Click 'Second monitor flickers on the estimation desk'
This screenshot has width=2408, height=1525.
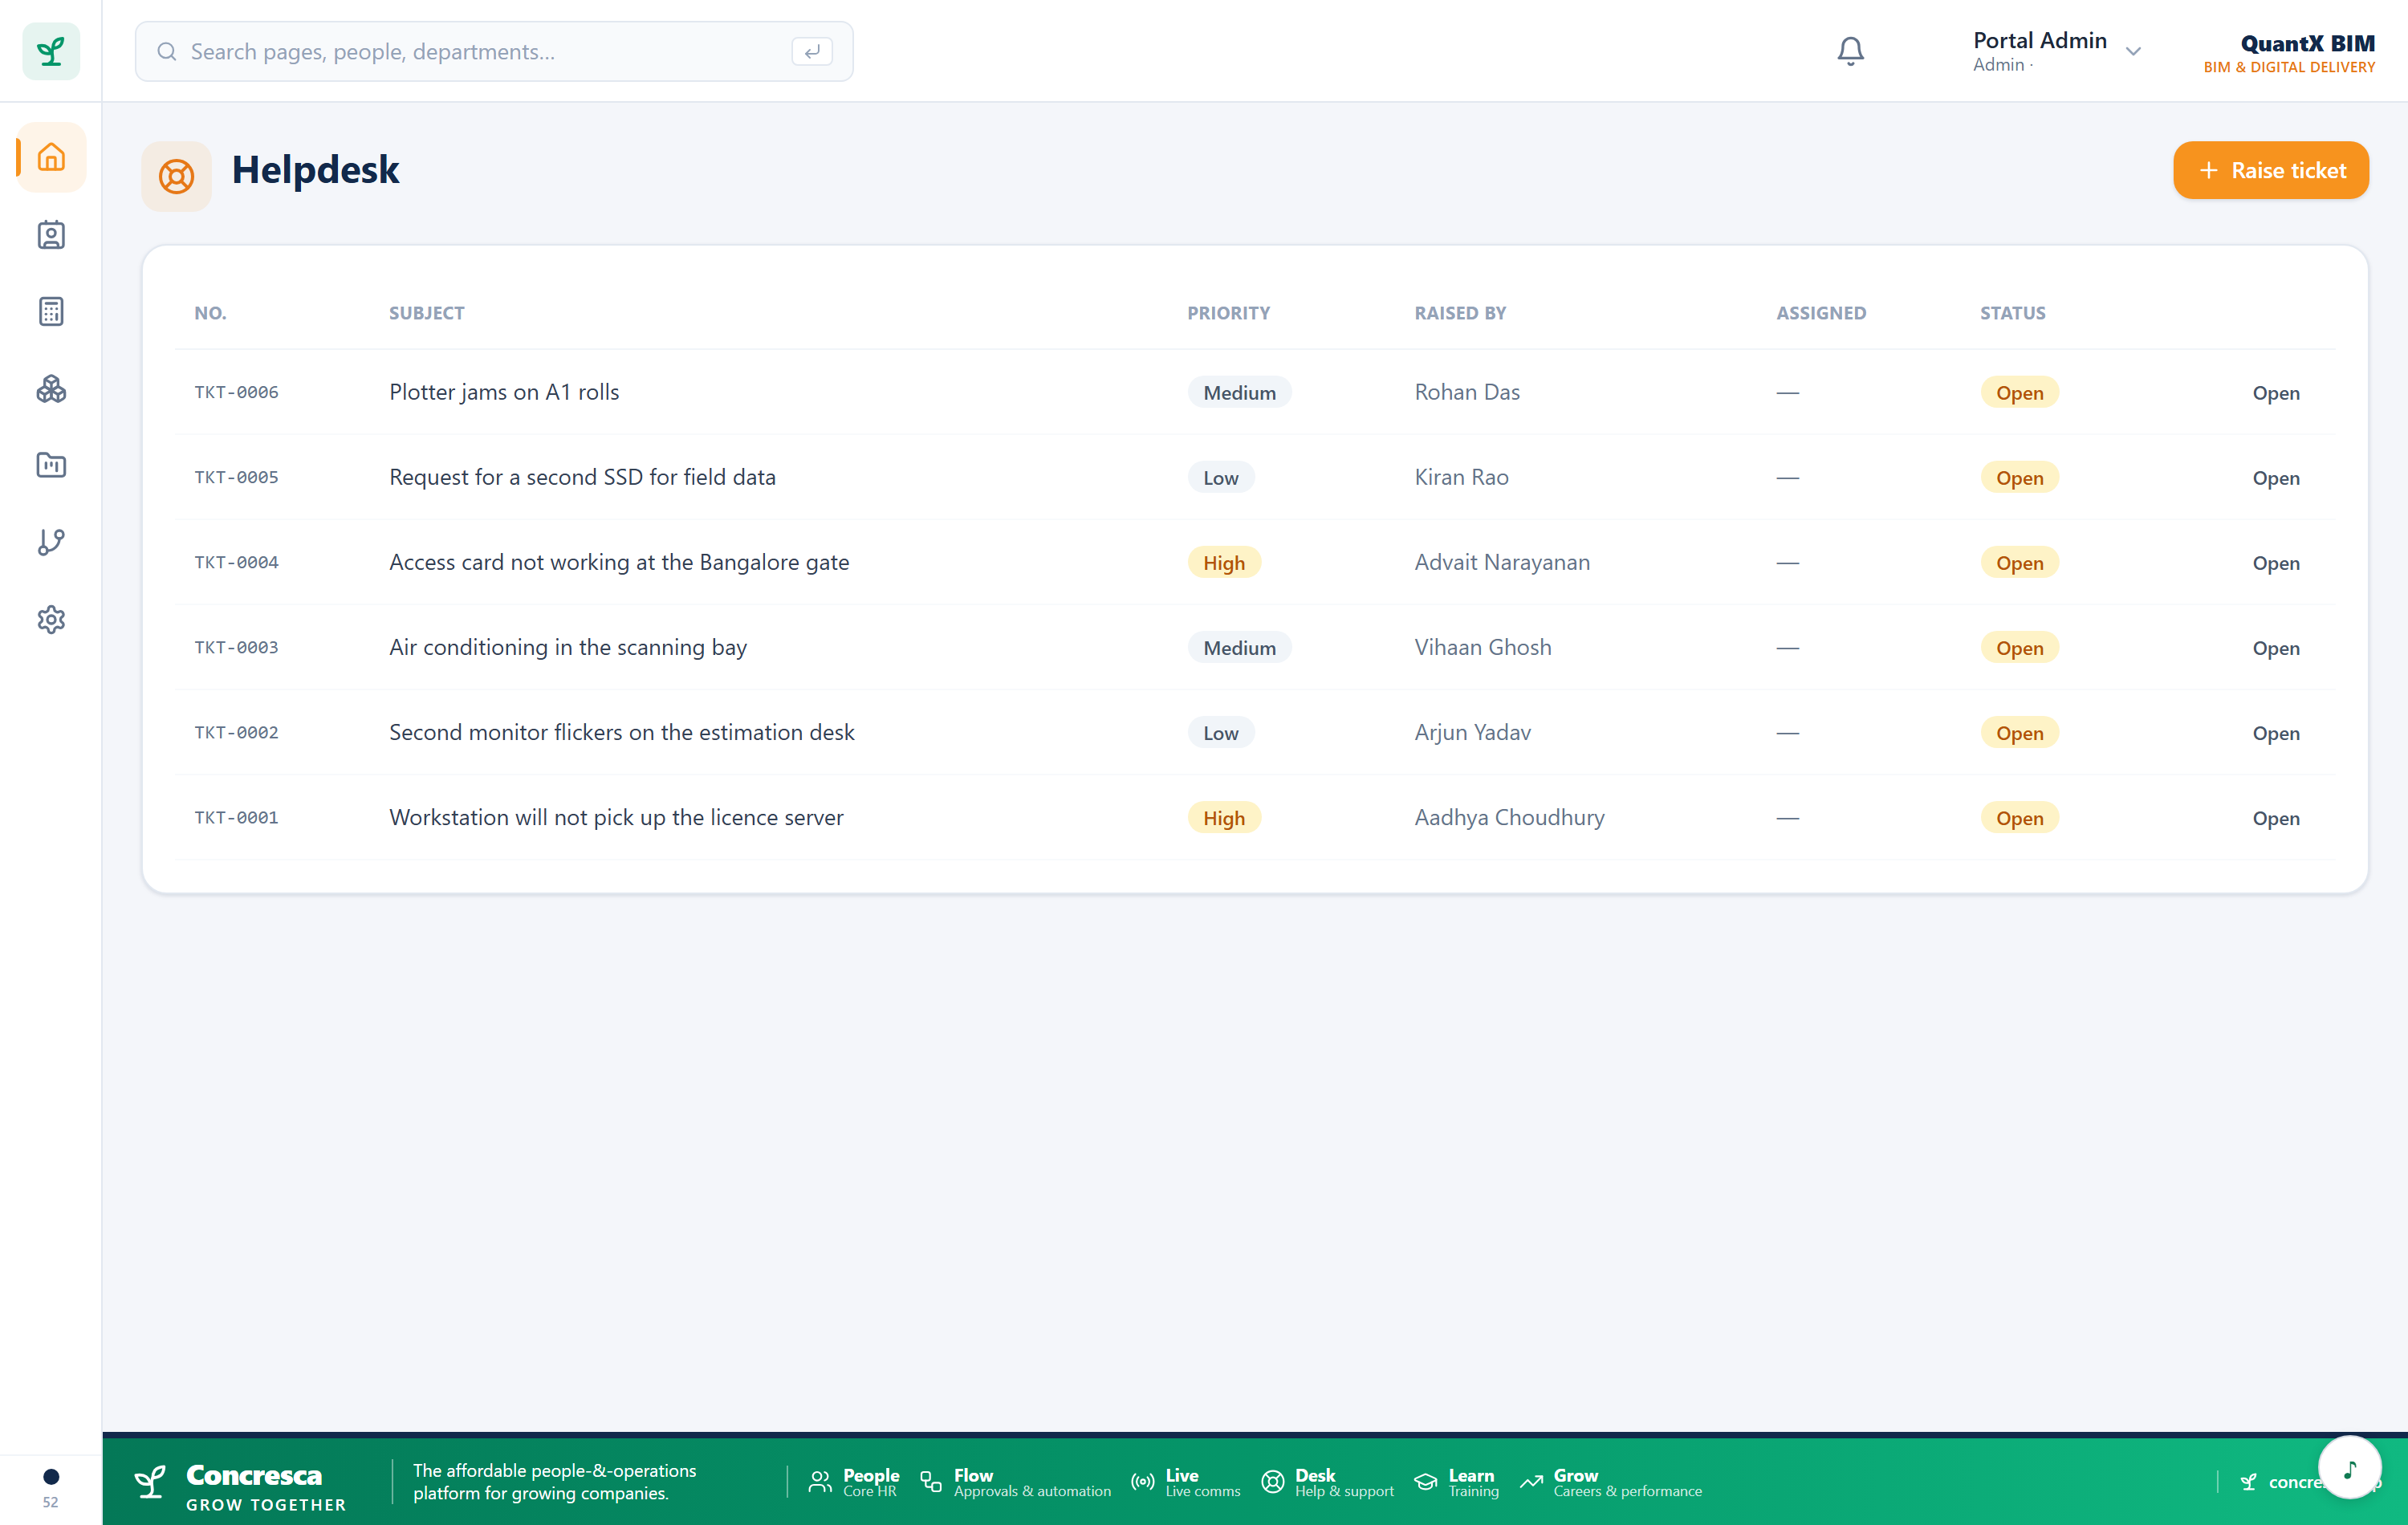[x=622, y=732]
